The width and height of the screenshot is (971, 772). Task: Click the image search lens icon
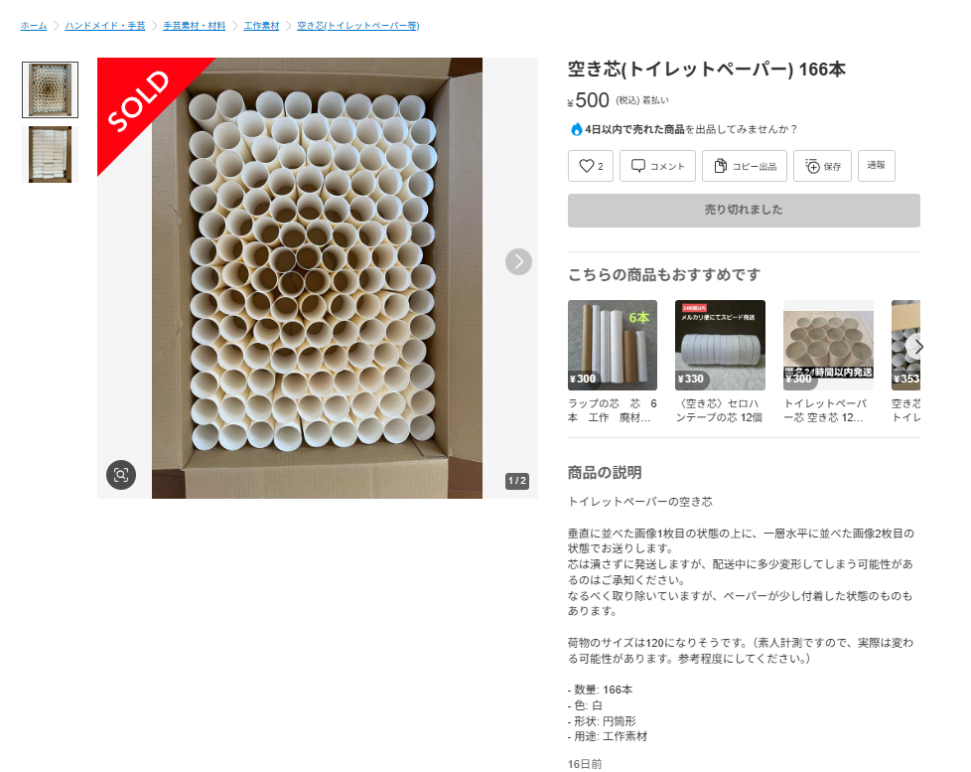[x=121, y=475]
